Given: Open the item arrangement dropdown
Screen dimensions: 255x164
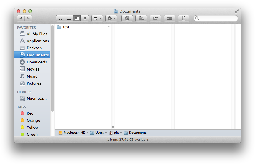Looking at the screenshot, I should (x=97, y=18).
